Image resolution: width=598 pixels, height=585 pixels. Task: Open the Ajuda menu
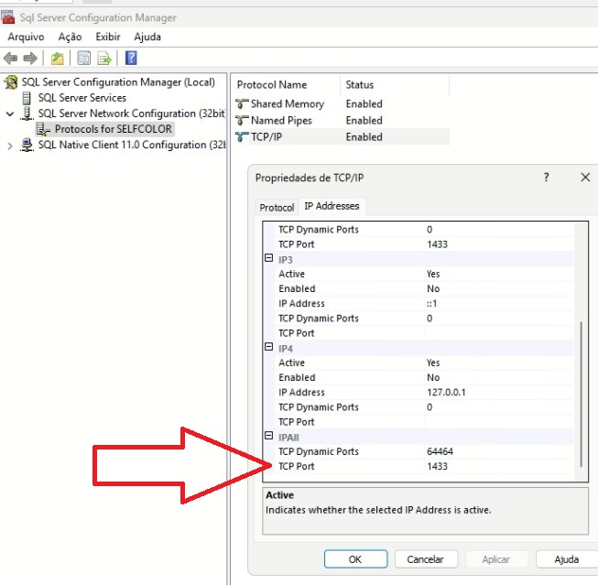147,37
